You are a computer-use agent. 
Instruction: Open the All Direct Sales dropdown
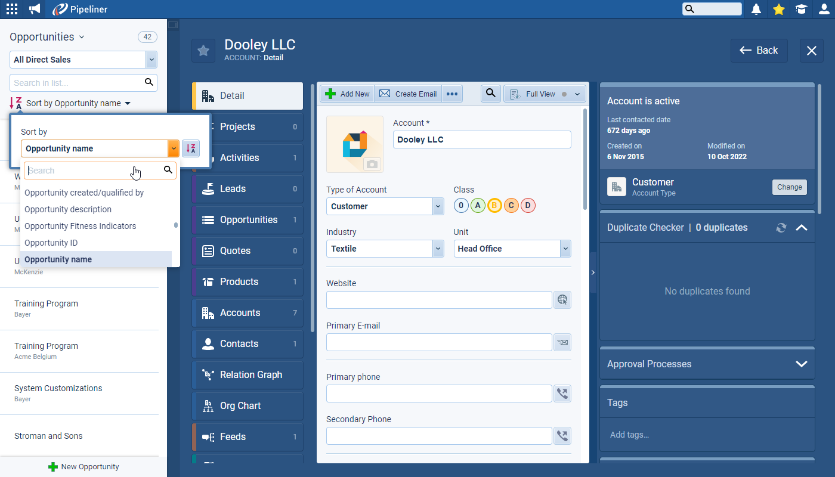point(83,60)
